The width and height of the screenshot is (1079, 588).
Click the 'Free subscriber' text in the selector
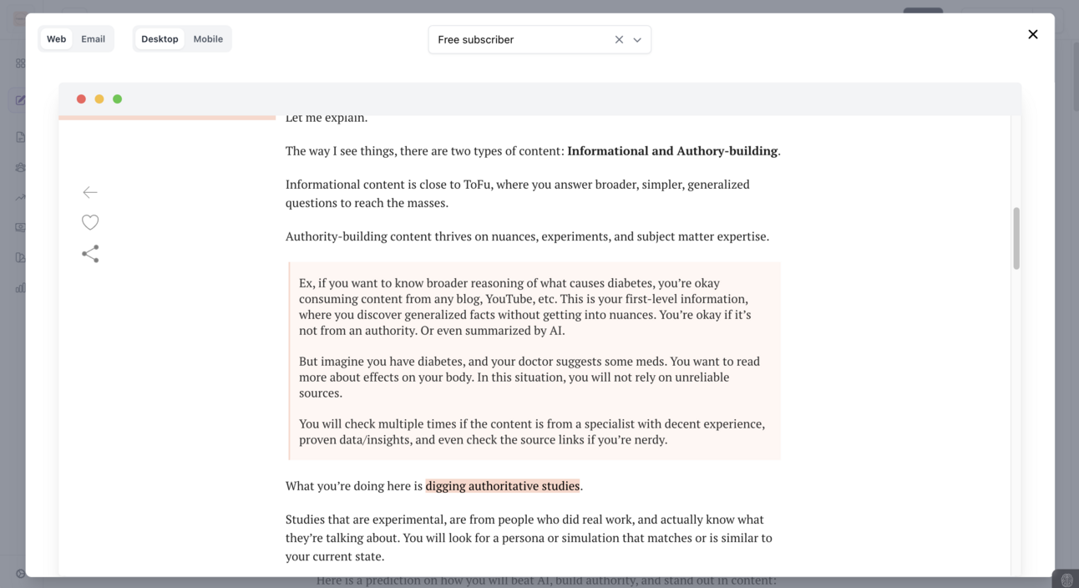pos(476,39)
